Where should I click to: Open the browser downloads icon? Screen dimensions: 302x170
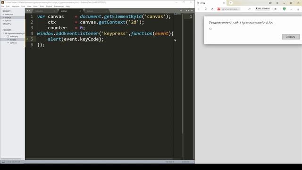[x=298, y=9]
